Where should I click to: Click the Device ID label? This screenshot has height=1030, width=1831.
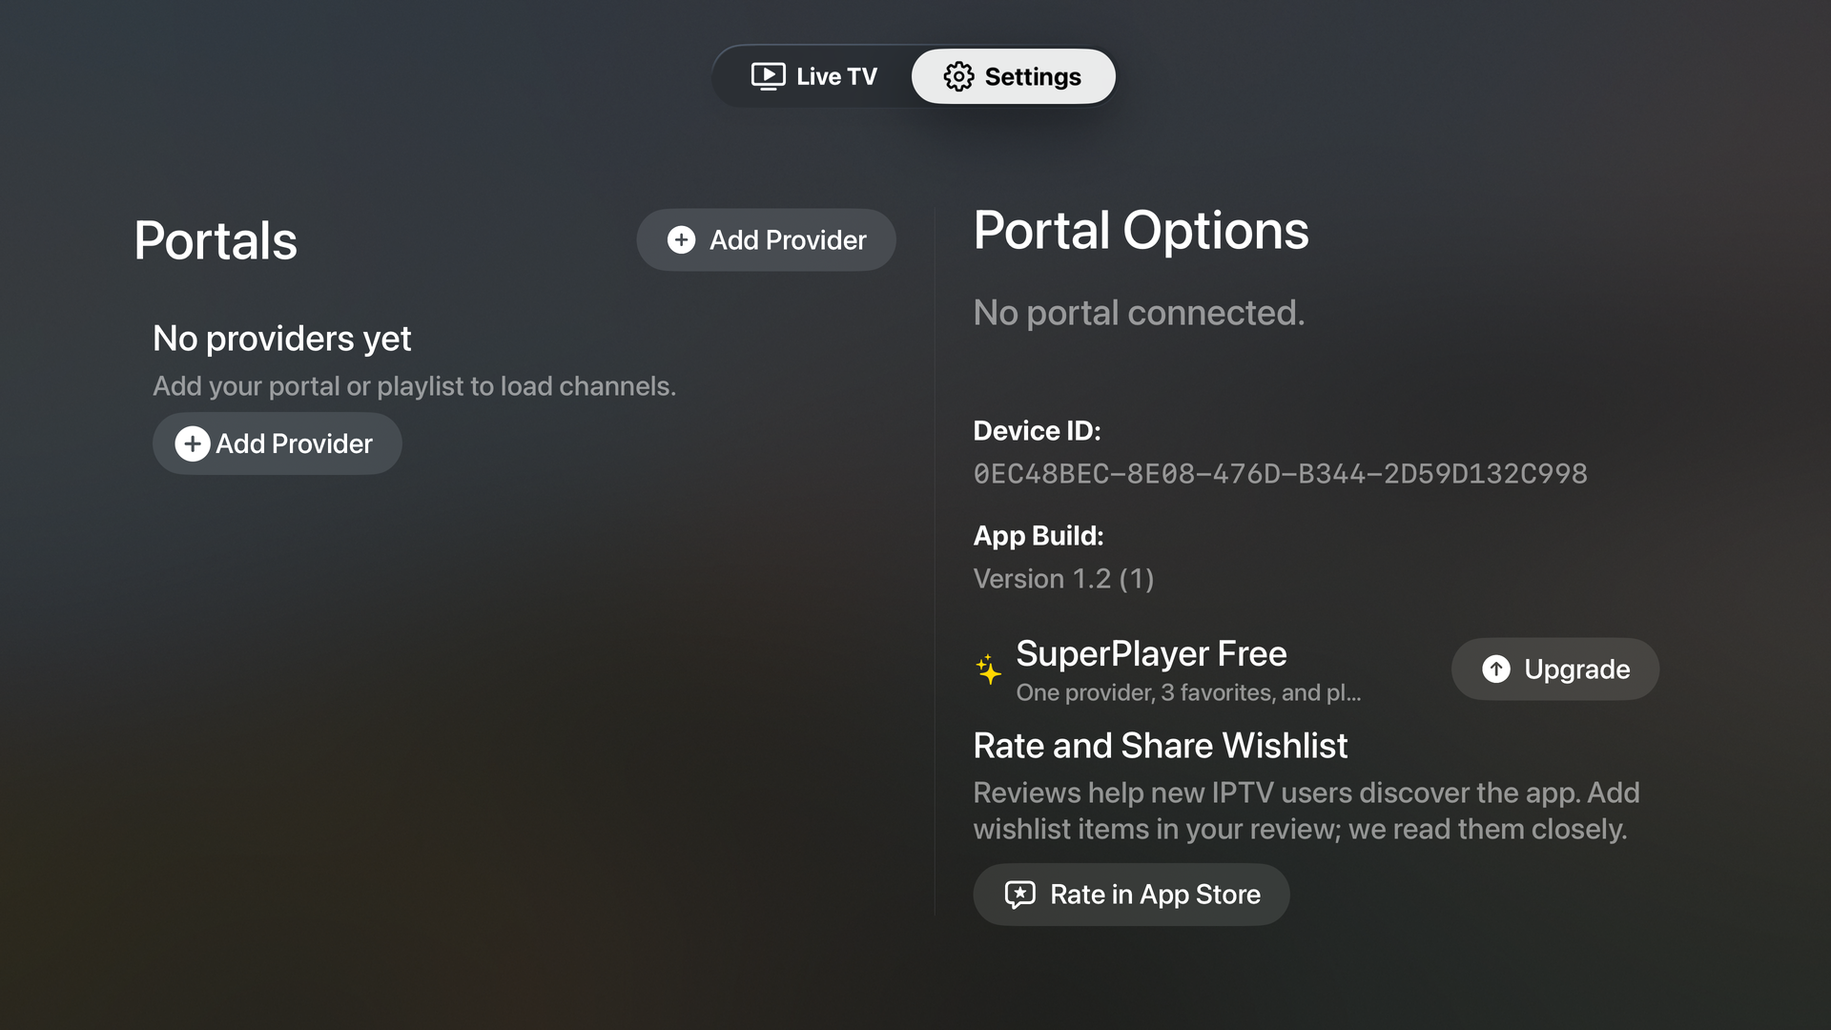[1037, 431]
